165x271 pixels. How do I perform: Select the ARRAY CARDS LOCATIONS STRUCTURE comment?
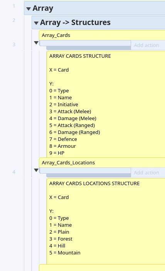coord(106,221)
